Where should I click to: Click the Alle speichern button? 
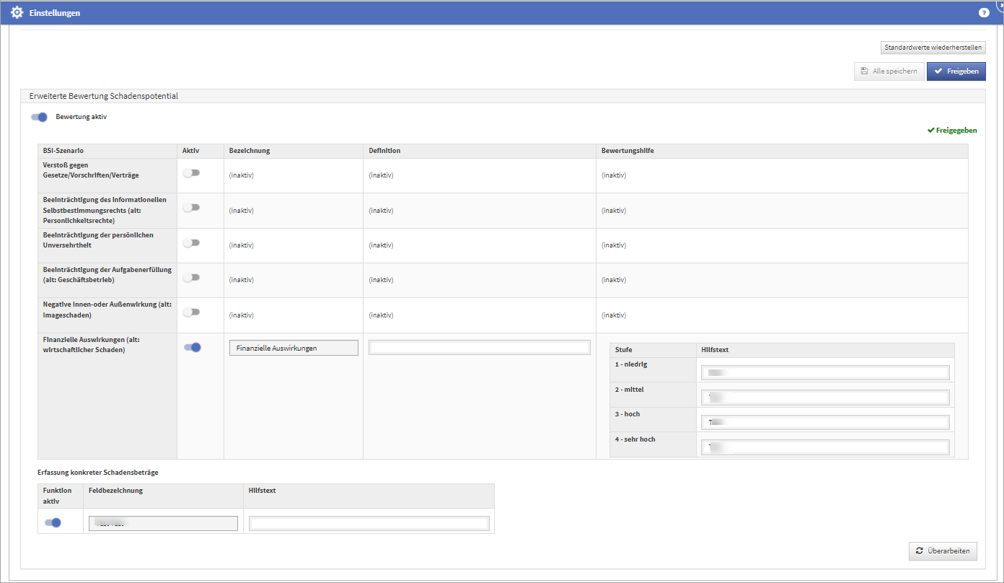click(889, 71)
